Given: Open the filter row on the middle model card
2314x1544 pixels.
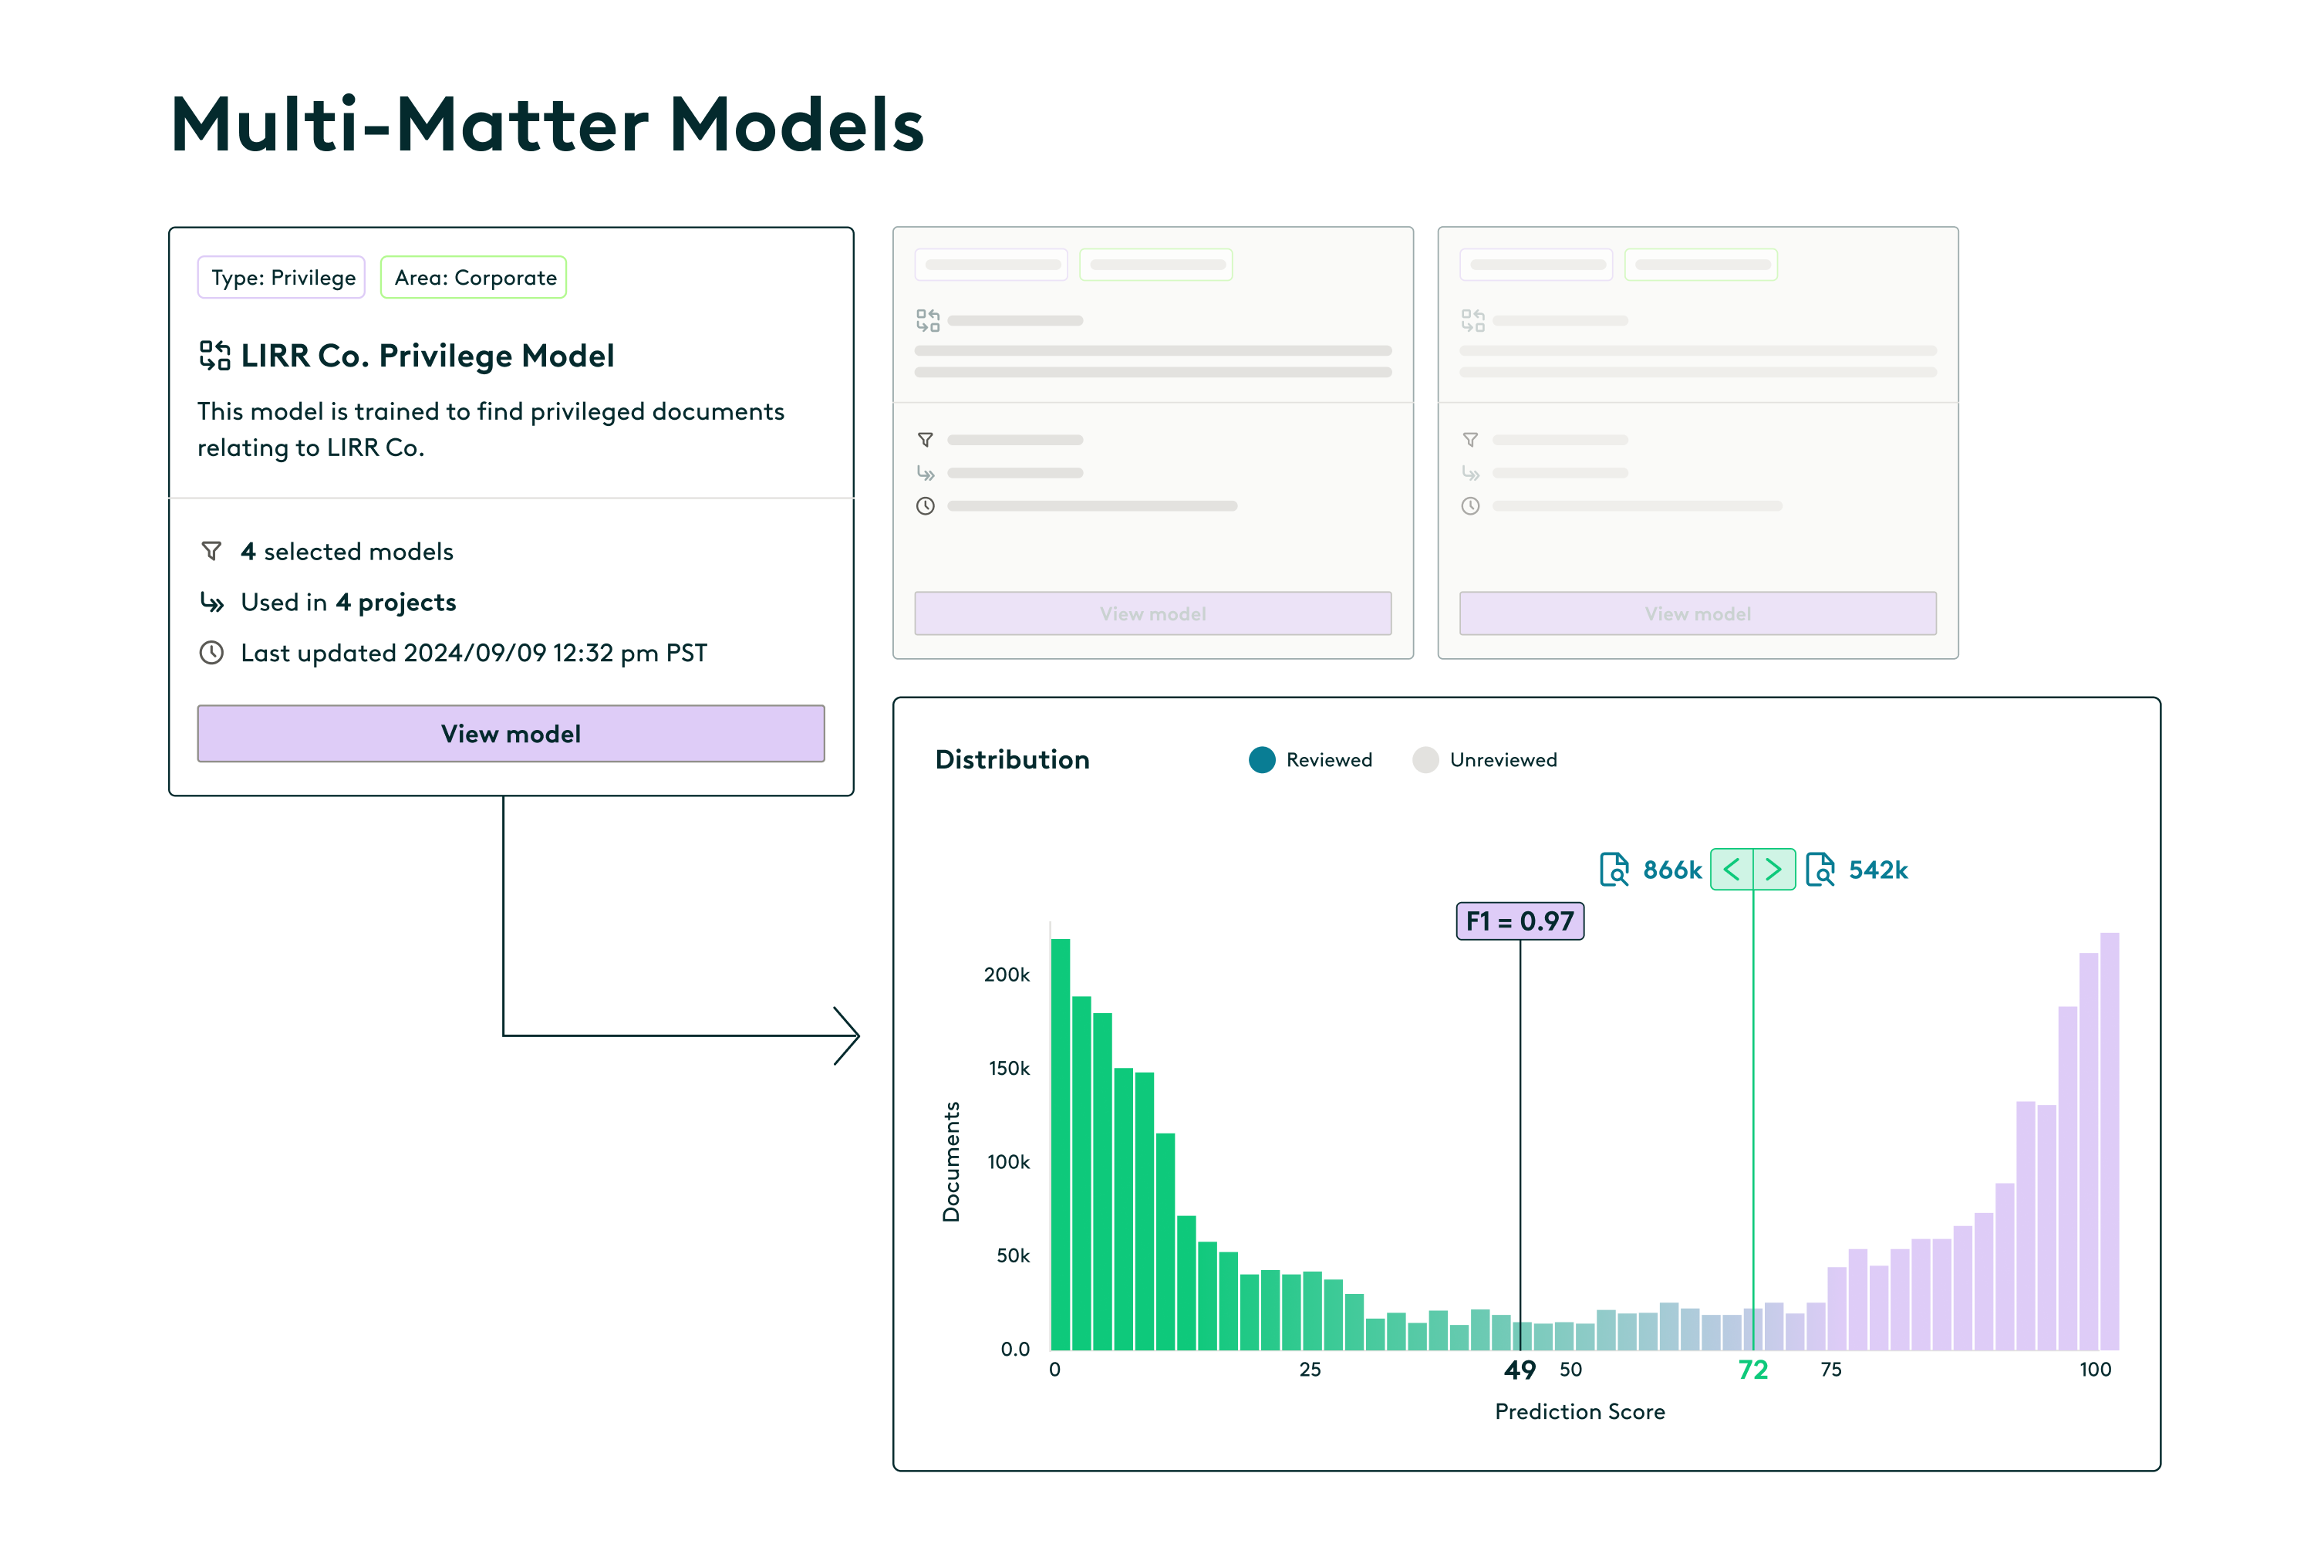Looking at the screenshot, I should point(926,440).
